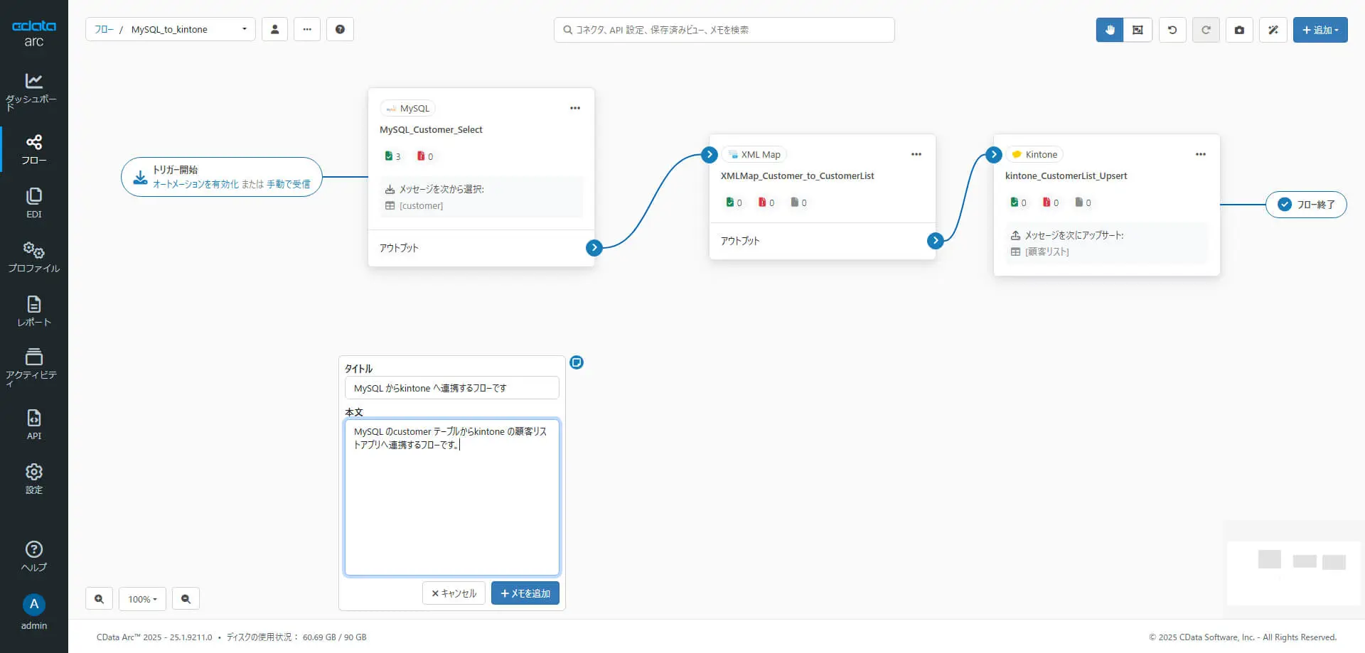Click the XML Map connector type badge

click(754, 154)
